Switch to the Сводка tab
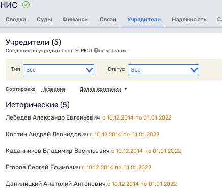The image size is (222, 189). 16,19
